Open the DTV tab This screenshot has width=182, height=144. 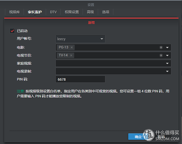pos(53,12)
